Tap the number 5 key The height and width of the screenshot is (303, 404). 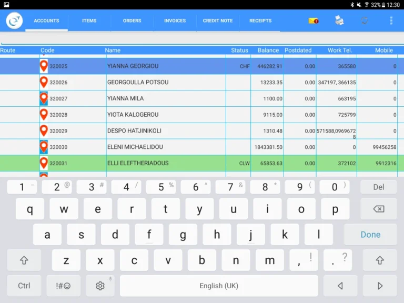(161, 187)
